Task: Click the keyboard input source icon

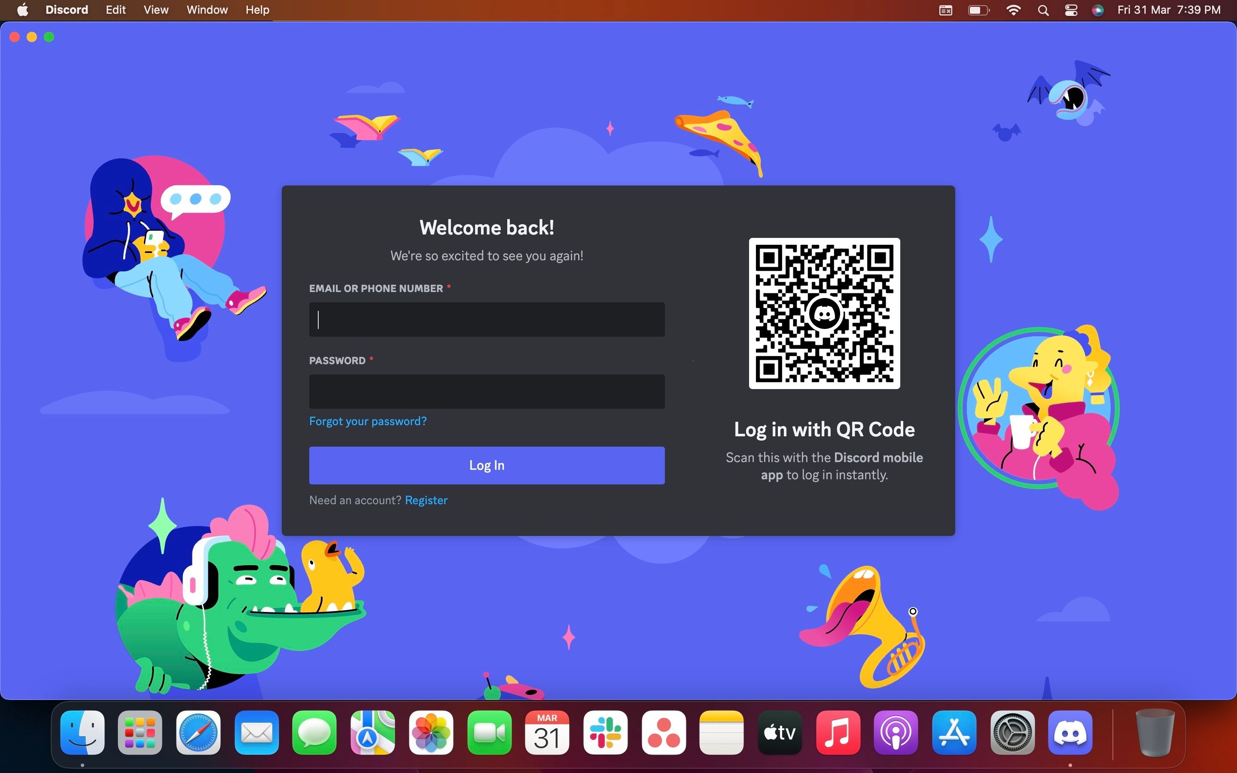Action: 945,10
